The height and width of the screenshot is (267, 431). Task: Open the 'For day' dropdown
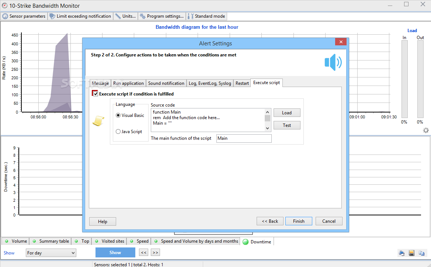[51, 253]
